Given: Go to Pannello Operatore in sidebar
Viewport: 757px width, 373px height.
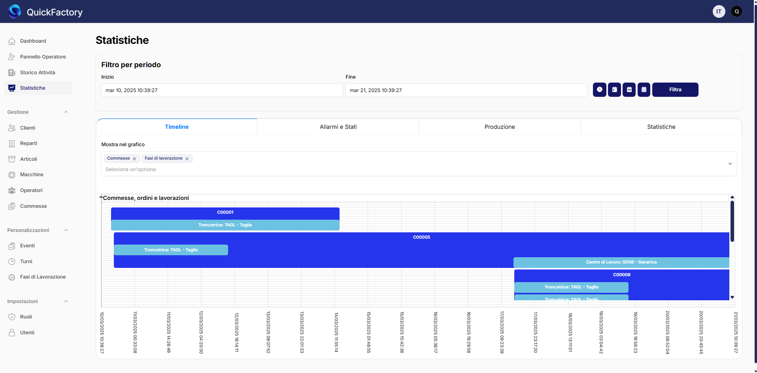Looking at the screenshot, I should [43, 57].
